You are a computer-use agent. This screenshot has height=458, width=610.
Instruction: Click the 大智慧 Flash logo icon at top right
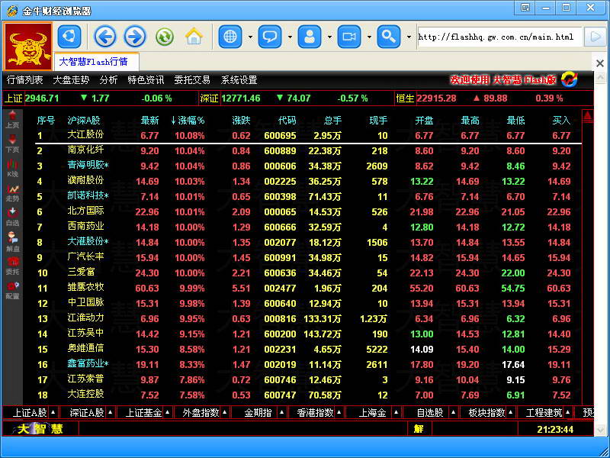click(x=569, y=80)
